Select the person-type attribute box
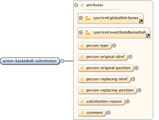159x120 pixels. coord(94,46)
